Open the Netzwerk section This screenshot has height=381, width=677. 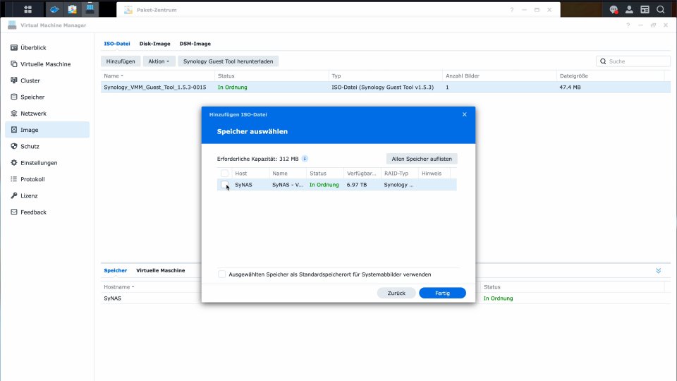(47, 113)
